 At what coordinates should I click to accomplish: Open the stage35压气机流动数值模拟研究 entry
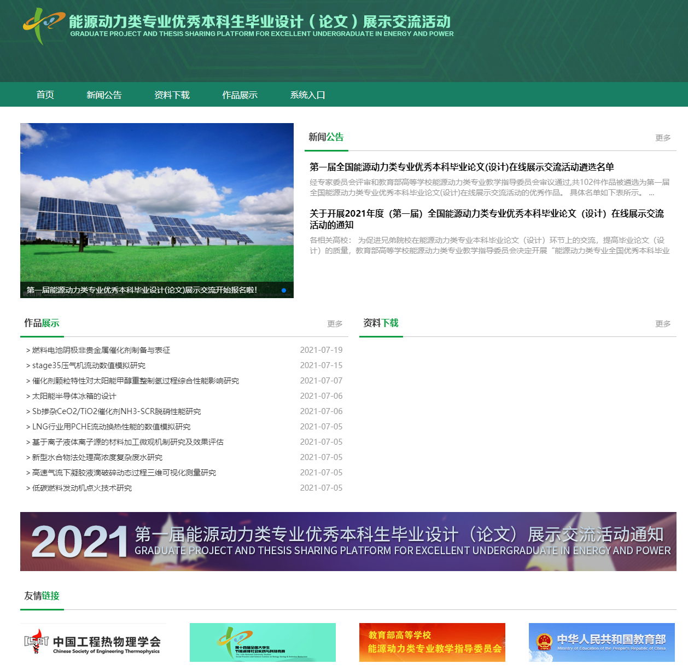tap(89, 365)
